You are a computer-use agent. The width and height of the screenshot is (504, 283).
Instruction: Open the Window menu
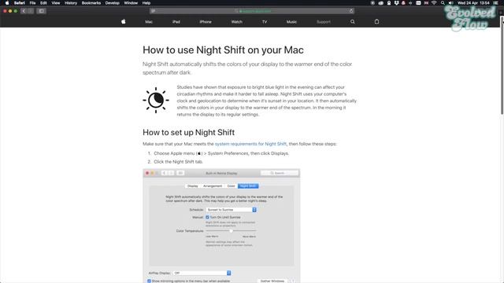coord(131,3)
